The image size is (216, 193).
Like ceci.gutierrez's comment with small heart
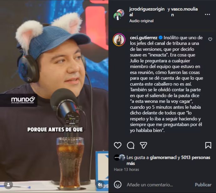210,39
